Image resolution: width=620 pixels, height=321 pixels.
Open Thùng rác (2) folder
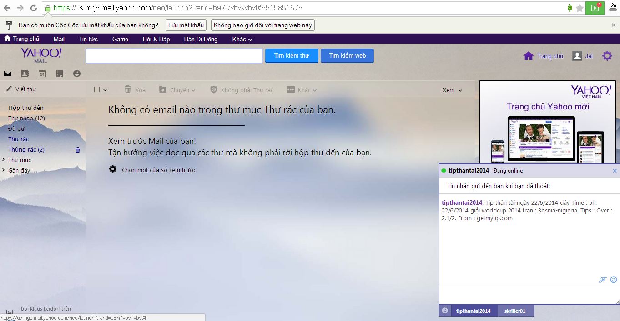[x=26, y=149]
